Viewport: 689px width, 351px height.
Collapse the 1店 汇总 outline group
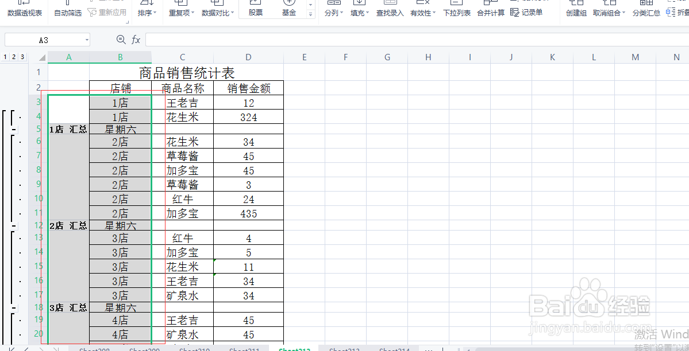click(x=14, y=130)
